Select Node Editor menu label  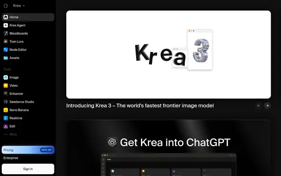pyautogui.click(x=18, y=50)
